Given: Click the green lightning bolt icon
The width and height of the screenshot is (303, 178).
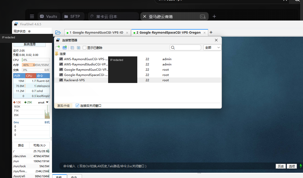Looking at the screenshot, I should click(x=300, y=166).
